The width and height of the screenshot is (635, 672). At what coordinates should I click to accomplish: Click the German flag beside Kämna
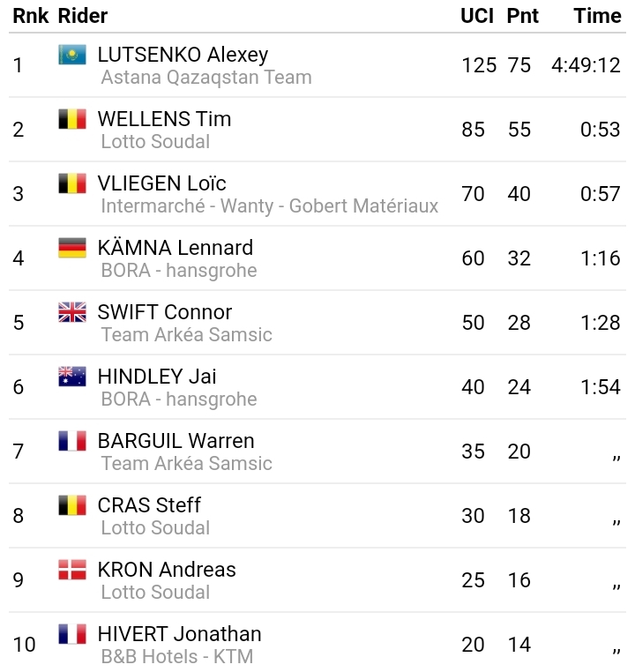[72, 248]
